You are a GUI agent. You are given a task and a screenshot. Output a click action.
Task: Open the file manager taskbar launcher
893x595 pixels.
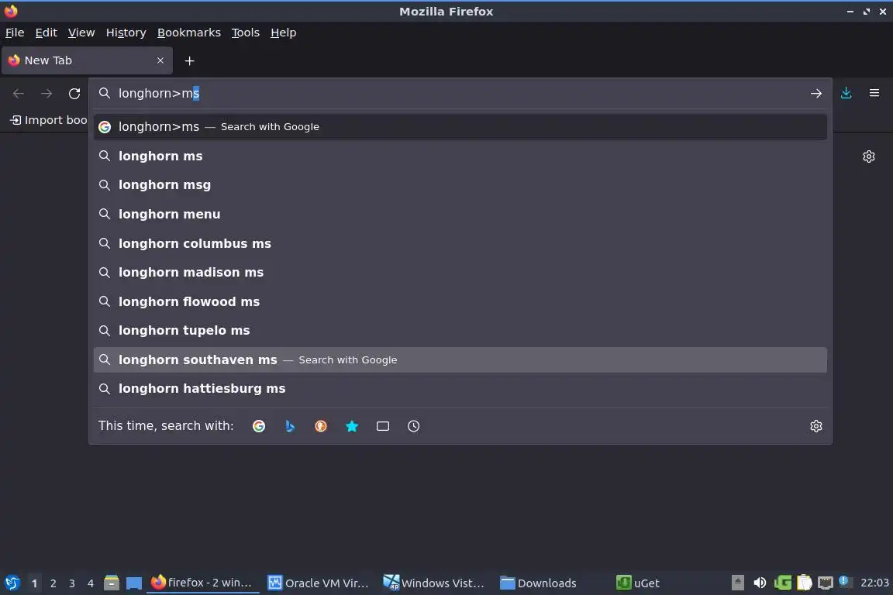[112, 583]
